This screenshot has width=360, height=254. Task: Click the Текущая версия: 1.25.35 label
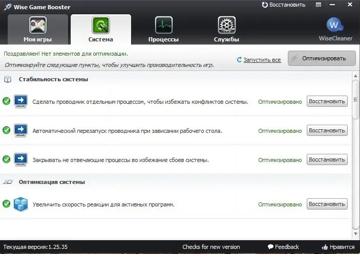click(35, 247)
